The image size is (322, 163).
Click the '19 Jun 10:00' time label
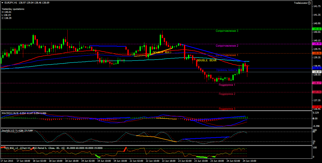point(104,161)
